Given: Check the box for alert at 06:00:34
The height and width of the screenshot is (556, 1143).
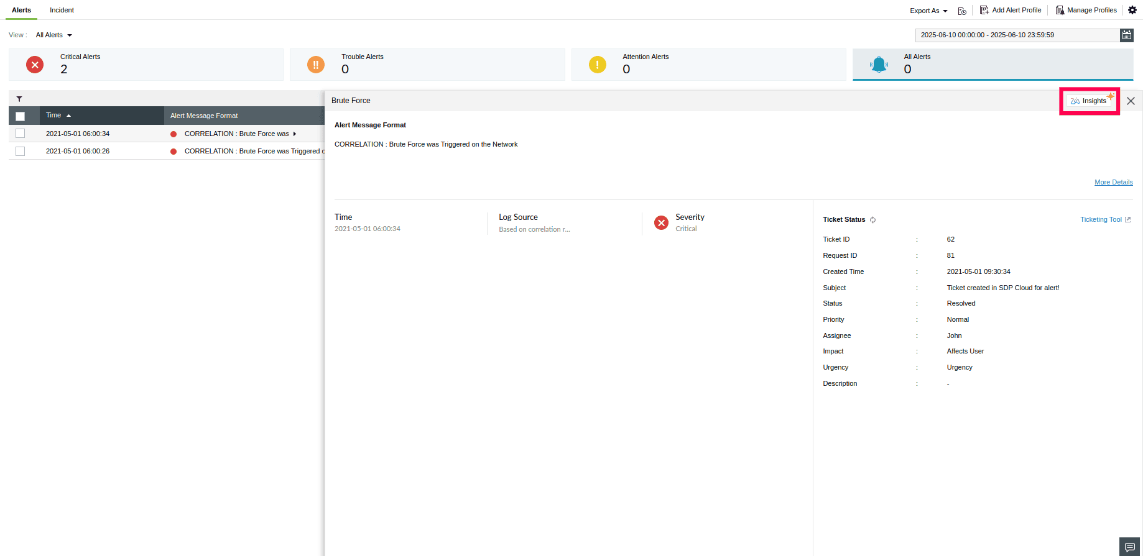Looking at the screenshot, I should coord(20,134).
